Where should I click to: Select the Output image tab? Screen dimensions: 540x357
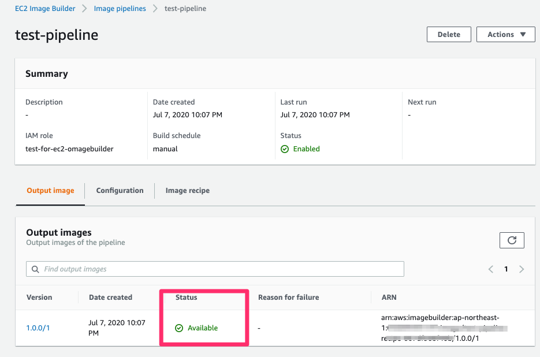50,191
